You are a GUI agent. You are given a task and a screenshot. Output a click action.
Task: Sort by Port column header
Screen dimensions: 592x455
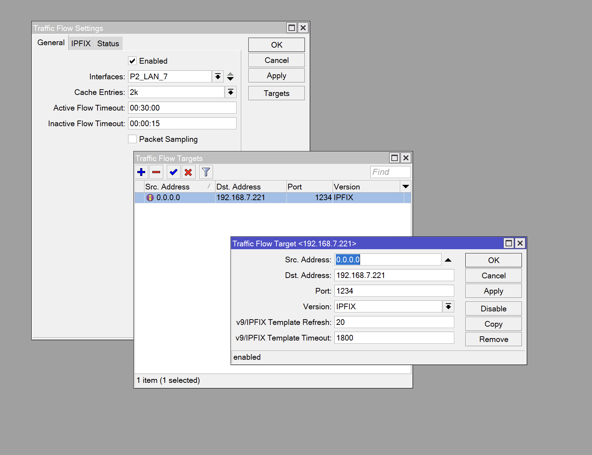pyautogui.click(x=310, y=187)
